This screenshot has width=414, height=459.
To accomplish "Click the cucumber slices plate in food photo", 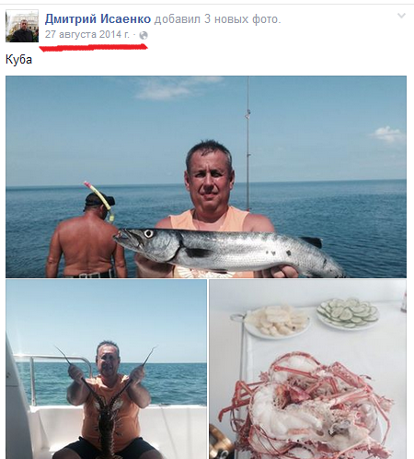I will click(348, 312).
